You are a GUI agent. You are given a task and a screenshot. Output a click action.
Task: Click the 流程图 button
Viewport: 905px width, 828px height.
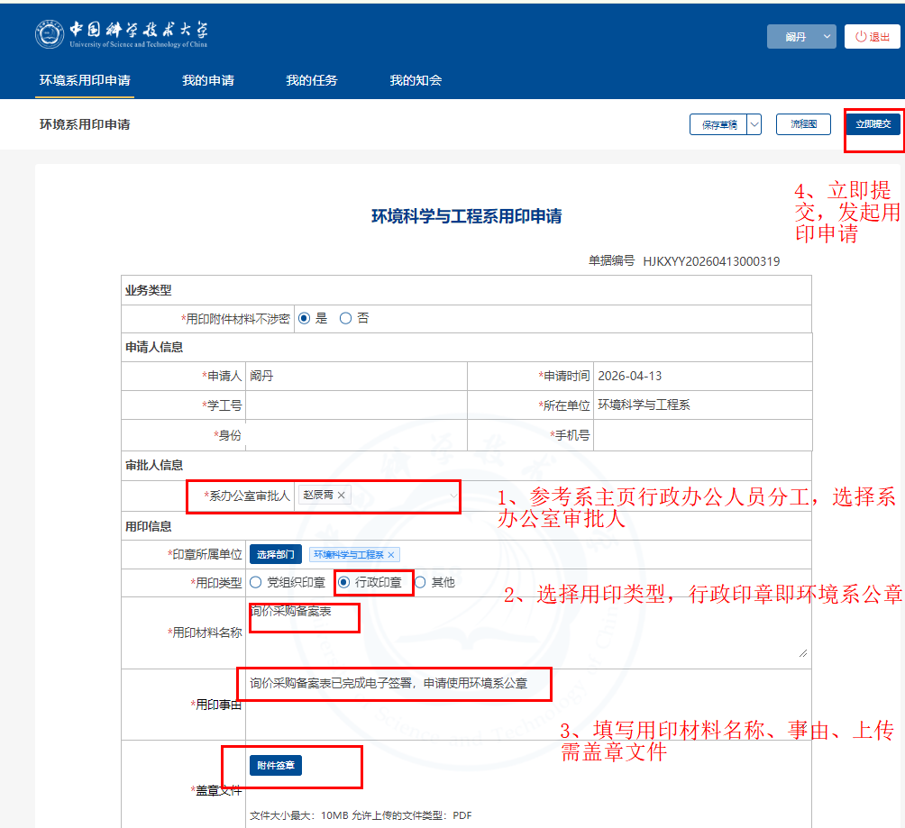point(803,124)
